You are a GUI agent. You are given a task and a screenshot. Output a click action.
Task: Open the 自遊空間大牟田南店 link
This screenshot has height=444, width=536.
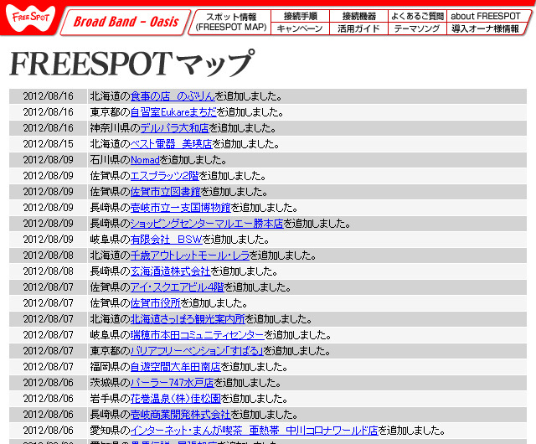[175, 367]
